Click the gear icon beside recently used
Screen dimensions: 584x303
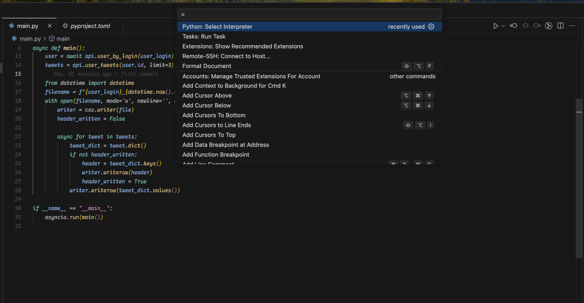click(431, 26)
